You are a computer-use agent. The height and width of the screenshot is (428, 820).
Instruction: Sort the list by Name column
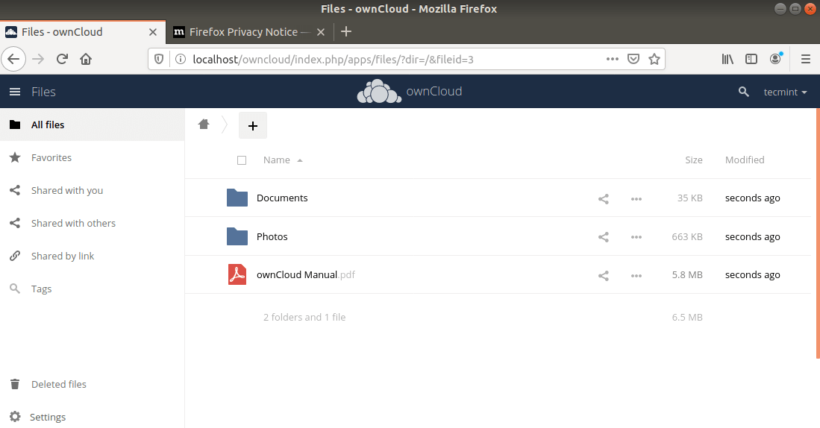click(x=283, y=160)
